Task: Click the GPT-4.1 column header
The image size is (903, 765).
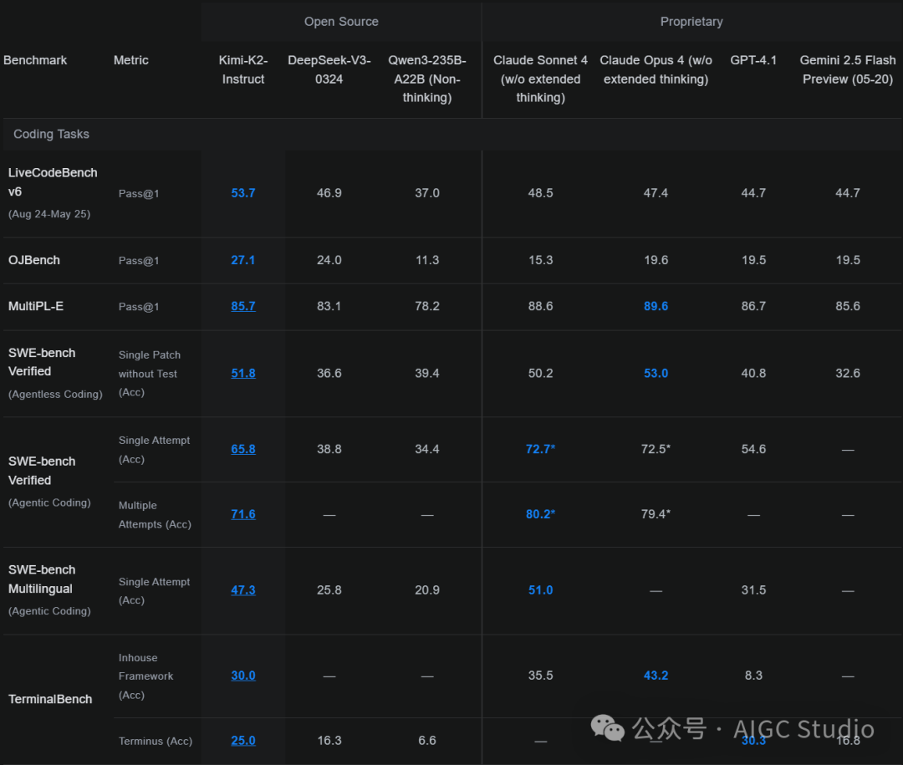Action: click(x=753, y=60)
